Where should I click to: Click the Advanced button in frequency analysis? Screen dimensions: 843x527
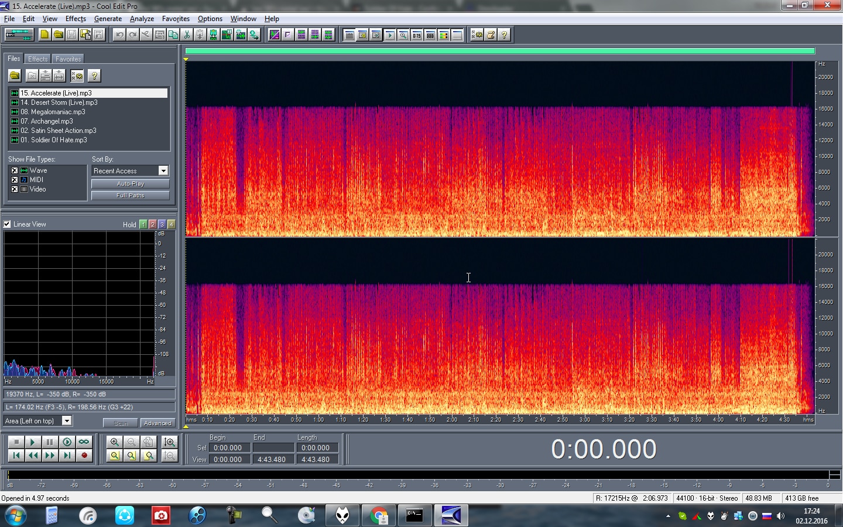pos(157,423)
